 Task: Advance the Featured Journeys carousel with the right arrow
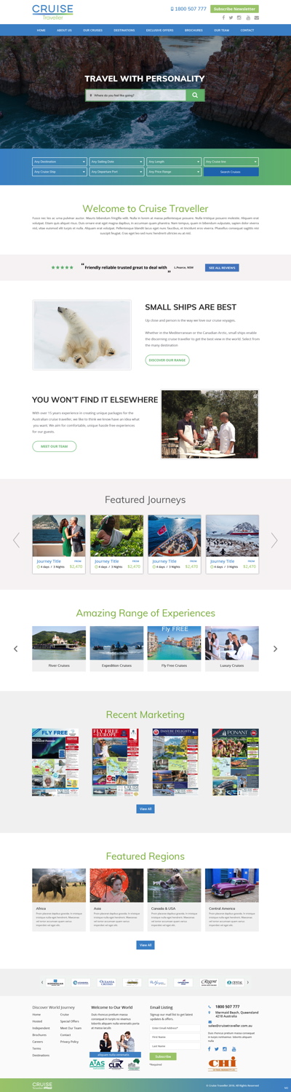coord(274,539)
